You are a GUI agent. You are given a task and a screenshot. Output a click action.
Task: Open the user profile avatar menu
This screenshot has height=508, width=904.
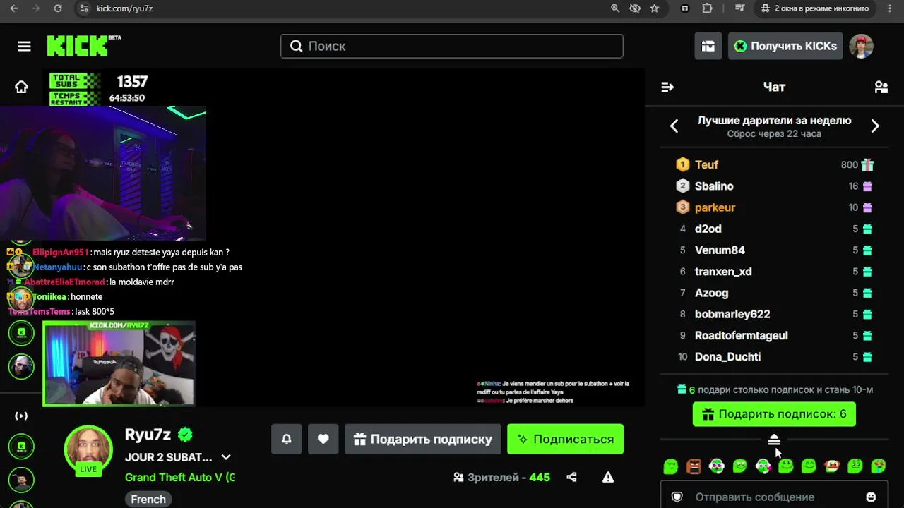click(x=861, y=47)
